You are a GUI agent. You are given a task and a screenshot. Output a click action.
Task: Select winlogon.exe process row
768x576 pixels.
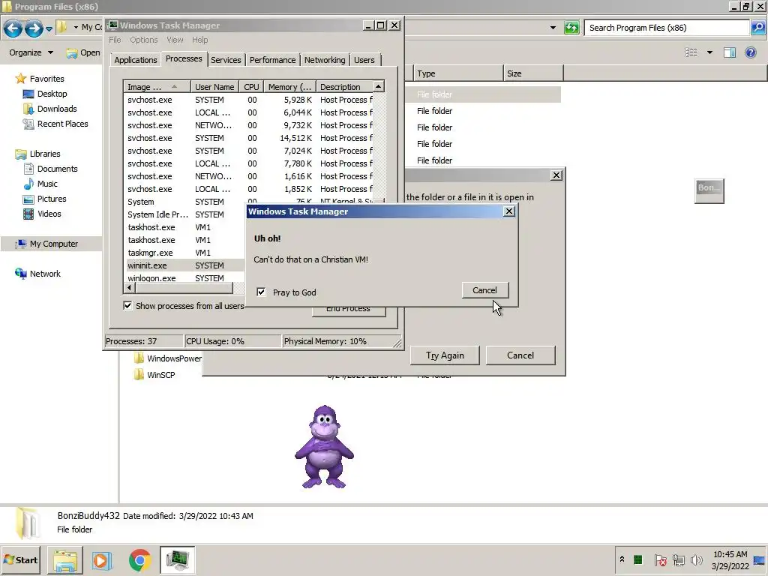tap(185, 277)
